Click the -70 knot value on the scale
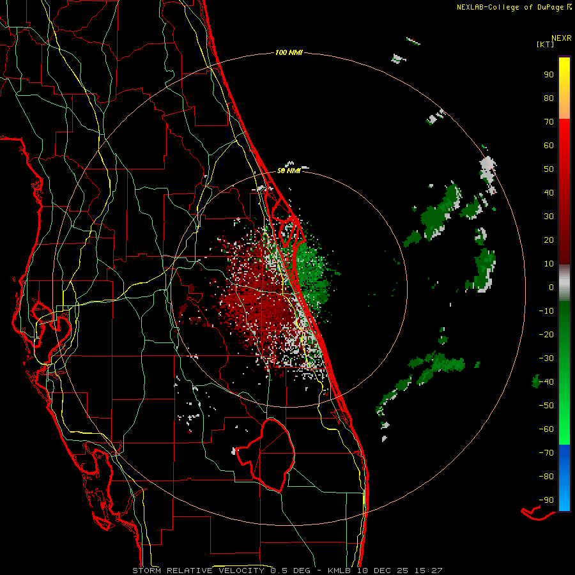Viewport: 575px width, 575px height. 546,453
